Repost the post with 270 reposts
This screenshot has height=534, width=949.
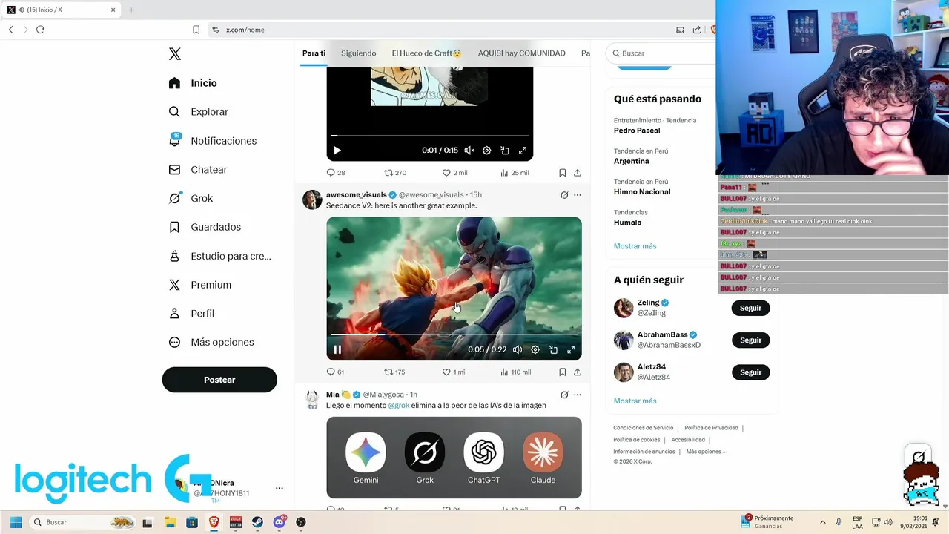point(395,173)
